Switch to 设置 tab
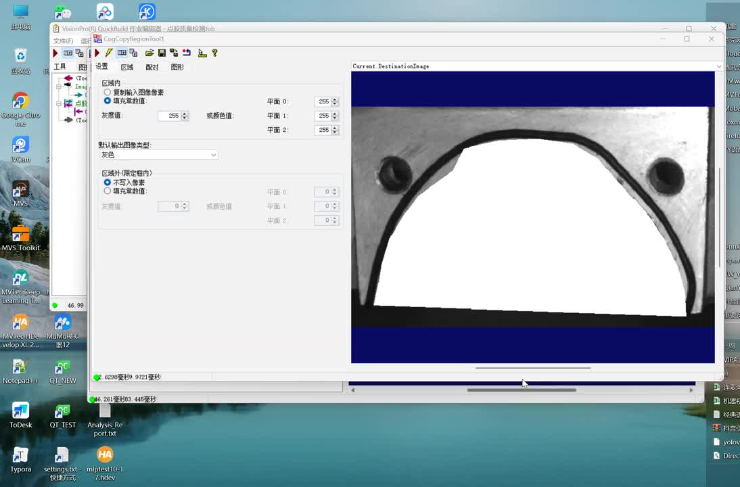The width and height of the screenshot is (740, 487). (102, 66)
